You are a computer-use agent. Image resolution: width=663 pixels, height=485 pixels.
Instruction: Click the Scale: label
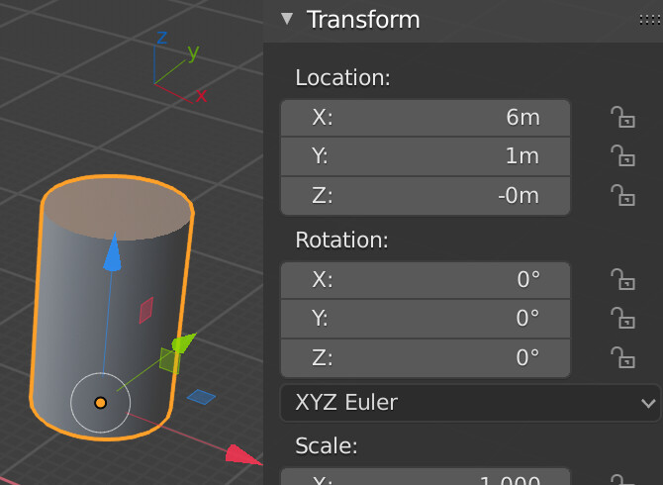326,446
